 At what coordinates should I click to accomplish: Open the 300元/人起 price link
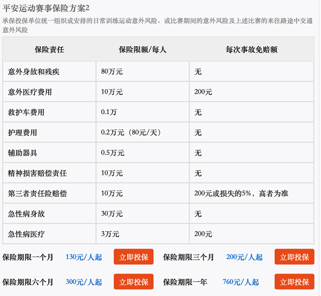click(x=83, y=282)
